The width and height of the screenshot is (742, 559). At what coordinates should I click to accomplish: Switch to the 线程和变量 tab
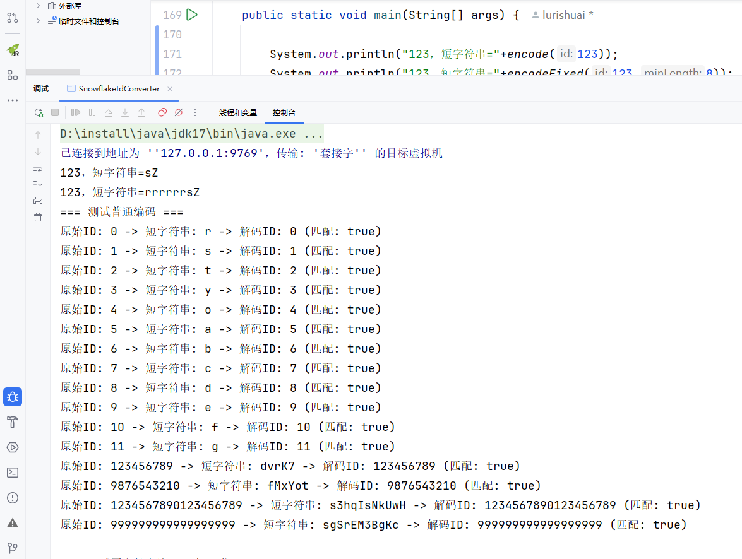[238, 113]
